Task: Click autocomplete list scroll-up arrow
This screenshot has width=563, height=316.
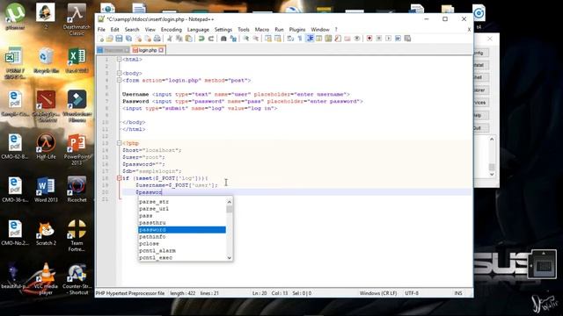Action: 230,202
